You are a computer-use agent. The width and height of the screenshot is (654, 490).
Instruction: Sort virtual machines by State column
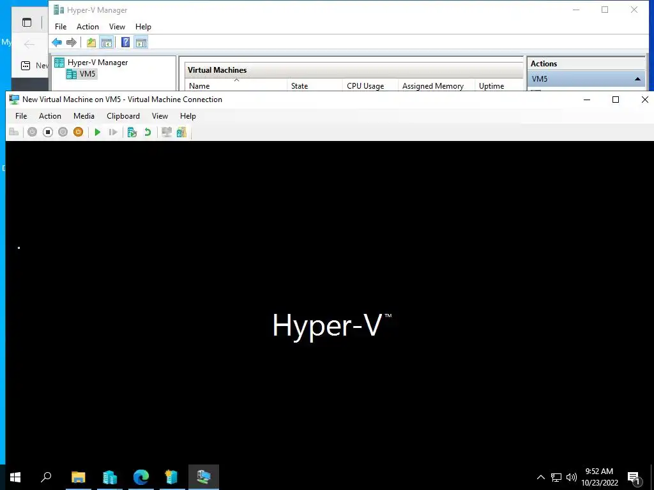[315, 86]
